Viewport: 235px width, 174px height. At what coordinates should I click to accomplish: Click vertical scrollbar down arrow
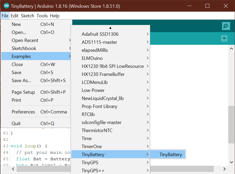click(231, 162)
